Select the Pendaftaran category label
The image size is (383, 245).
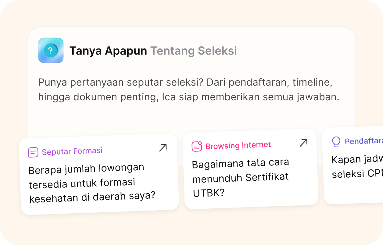point(363,141)
